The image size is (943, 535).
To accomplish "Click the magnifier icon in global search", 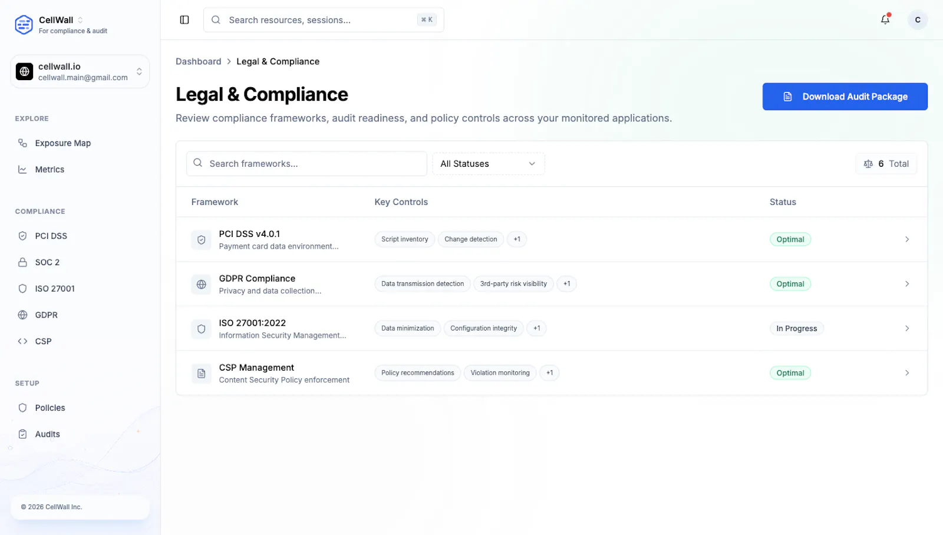I will (216, 20).
